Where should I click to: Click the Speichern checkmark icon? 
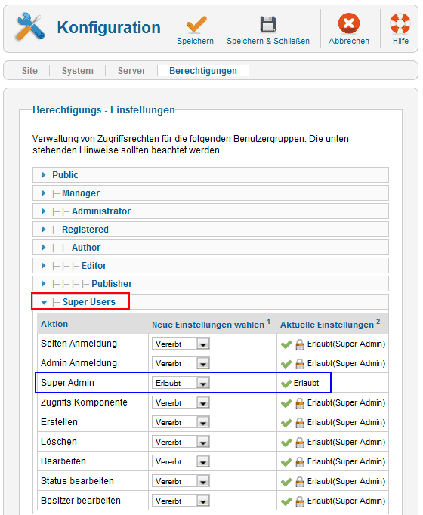coord(196,25)
